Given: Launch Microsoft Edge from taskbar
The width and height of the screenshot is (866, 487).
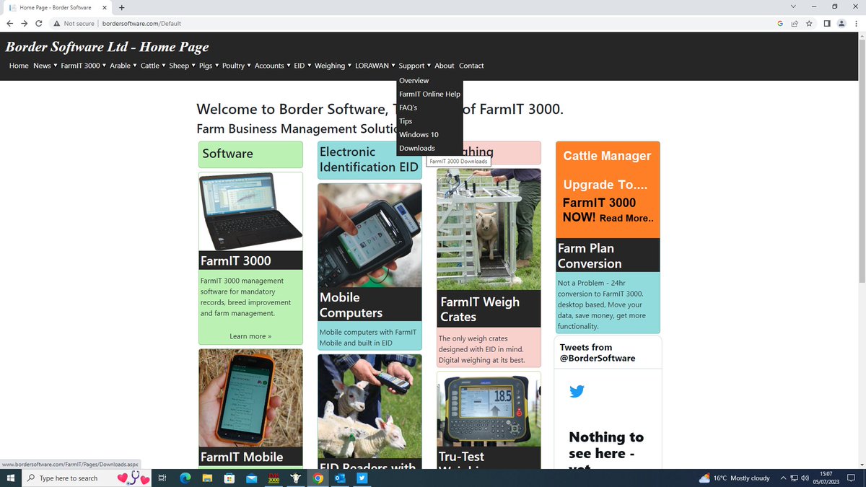Looking at the screenshot, I should click(x=184, y=478).
